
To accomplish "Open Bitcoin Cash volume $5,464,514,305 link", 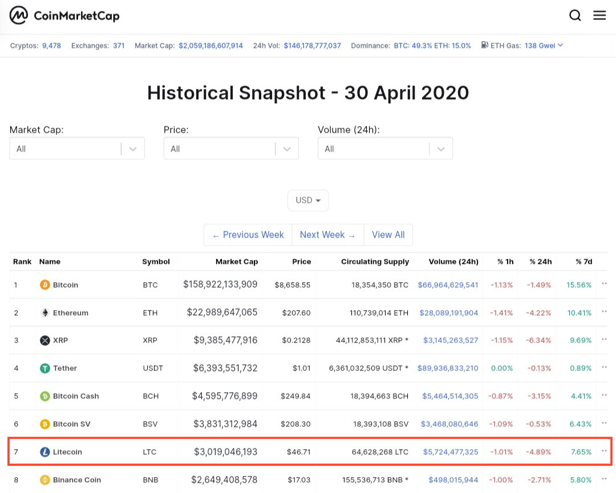I will 450,396.
